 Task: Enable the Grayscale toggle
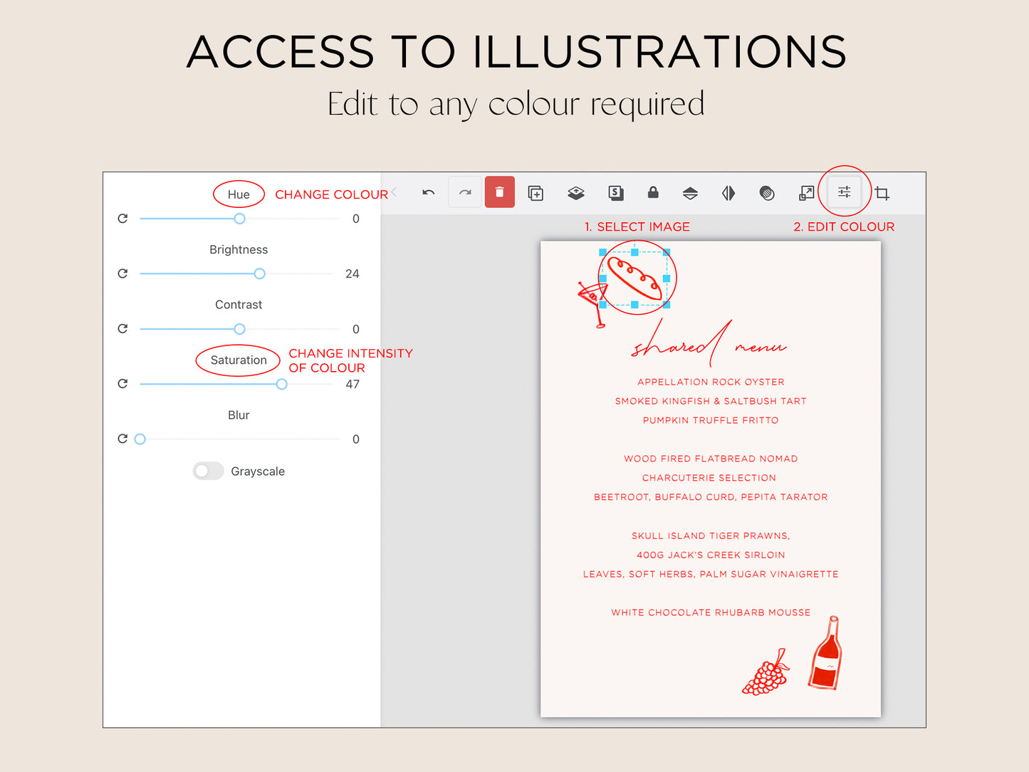[x=208, y=471]
